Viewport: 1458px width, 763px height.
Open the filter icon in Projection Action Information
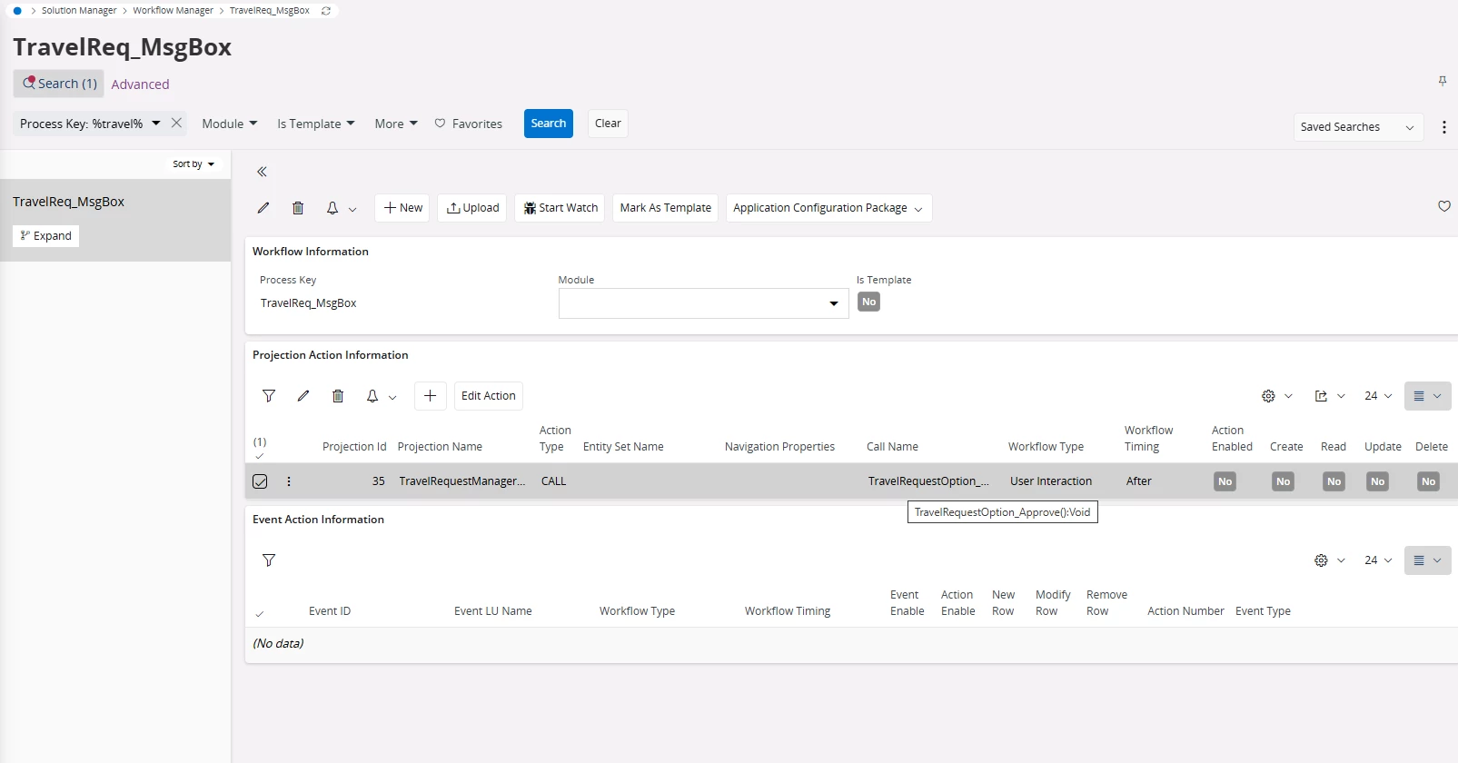coord(269,396)
